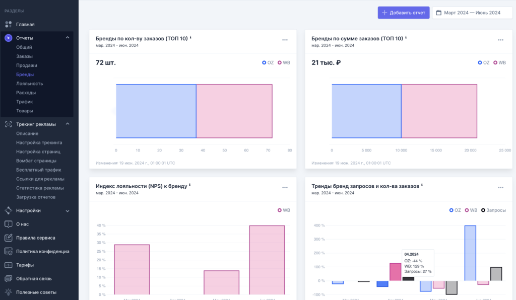Viewport: 516px width, 300px height.
Task: Click the Политика конфиденциальности icon
Action: pyautogui.click(x=8, y=251)
